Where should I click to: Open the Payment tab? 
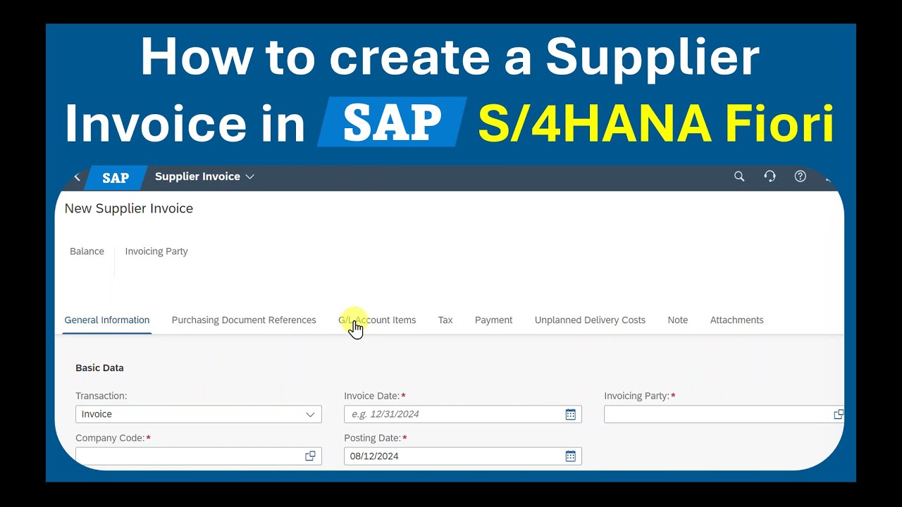coord(493,320)
